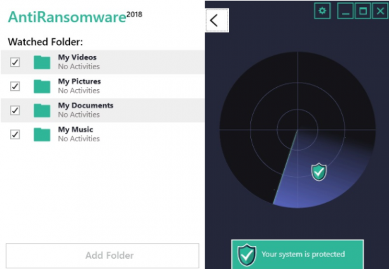Screen dimensions: 389x269
Task: Uncheck the My Videos checkbox
Action: coord(15,62)
